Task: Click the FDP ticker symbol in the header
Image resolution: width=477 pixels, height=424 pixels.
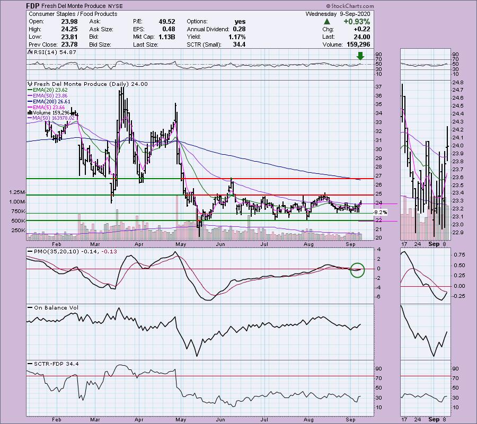Action: (32, 6)
